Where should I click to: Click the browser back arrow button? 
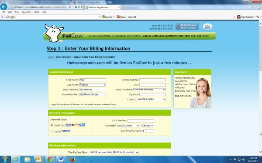pos(3,7)
